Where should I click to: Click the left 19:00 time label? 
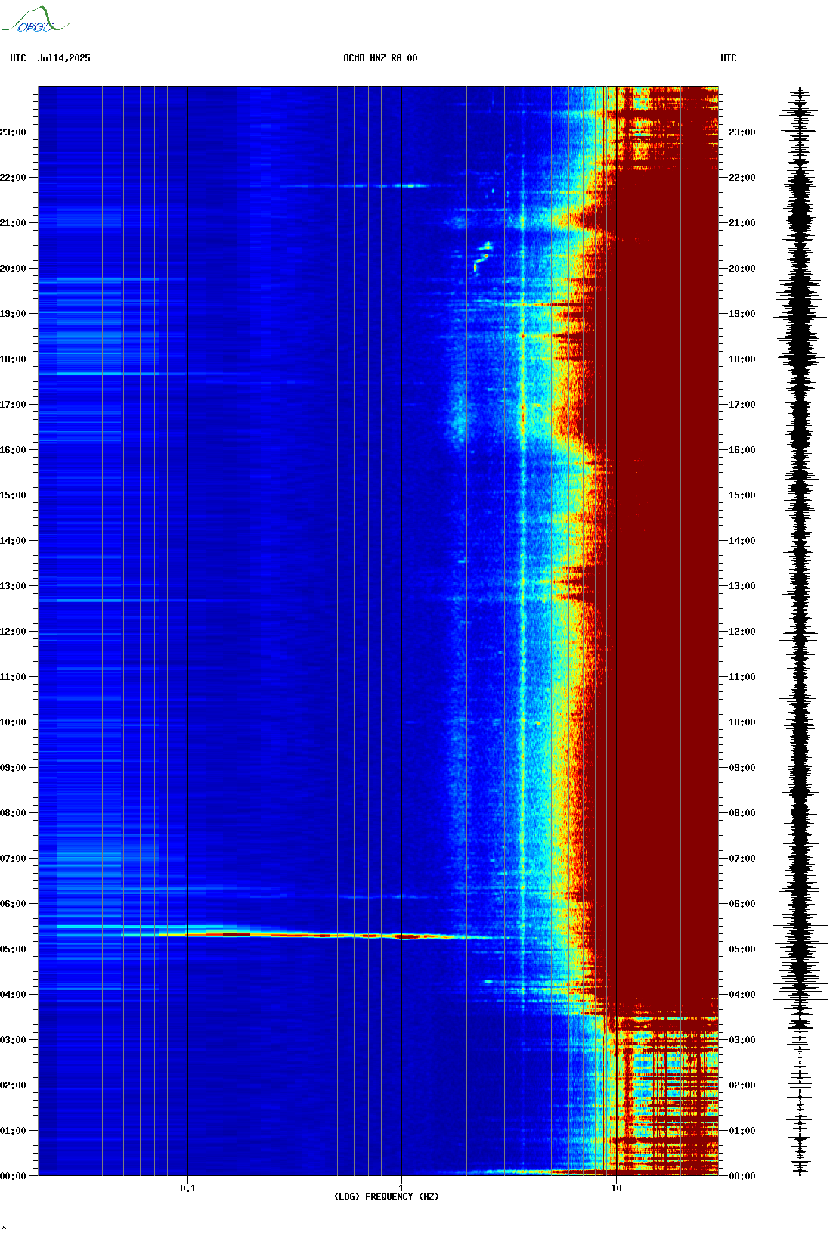coord(13,314)
